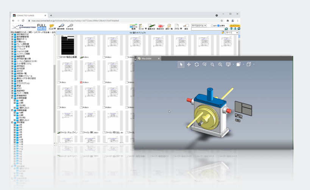
Task: Click the 編集状況 pencil icon
Action: 151,26
